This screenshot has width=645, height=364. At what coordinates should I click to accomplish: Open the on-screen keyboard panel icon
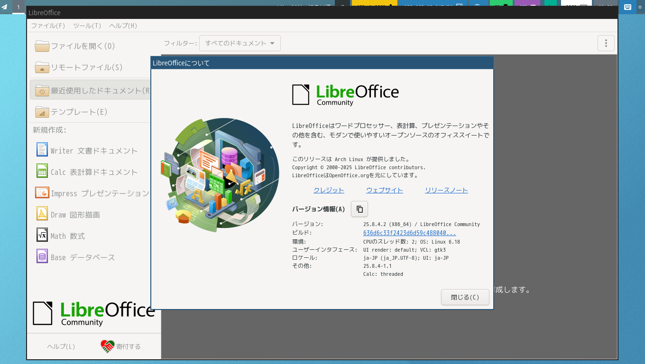[x=627, y=7]
